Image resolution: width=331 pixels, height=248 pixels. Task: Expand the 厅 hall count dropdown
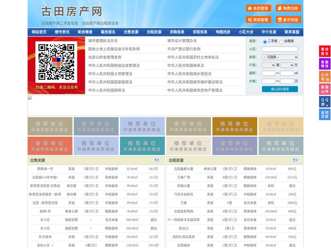coord(287,65)
